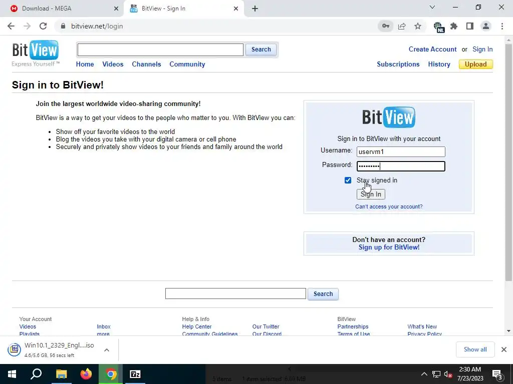Go to the Home menu item
513x384 pixels.
[85, 64]
